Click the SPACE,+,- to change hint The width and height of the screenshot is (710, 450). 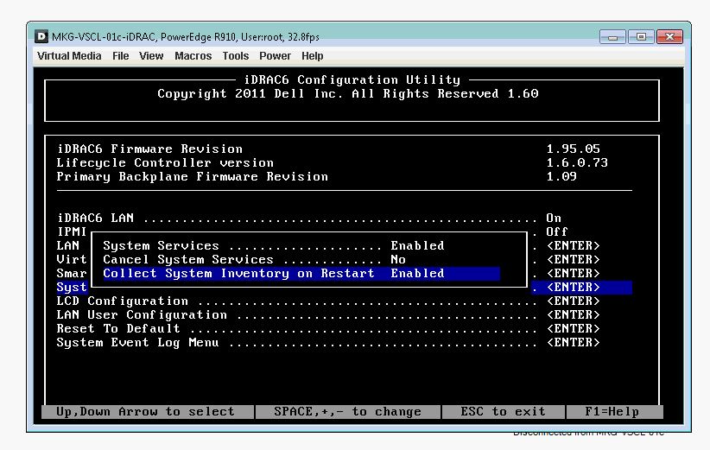pyautogui.click(x=347, y=411)
